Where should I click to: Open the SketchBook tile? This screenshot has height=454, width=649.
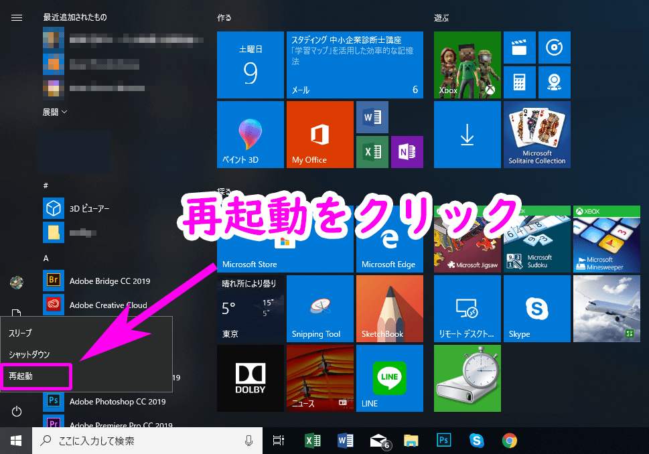coord(390,309)
